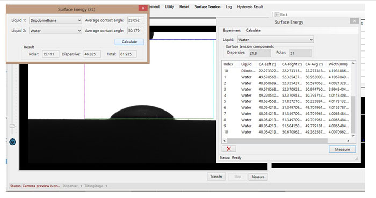Click the red X delete icon button

pyautogui.click(x=229, y=149)
